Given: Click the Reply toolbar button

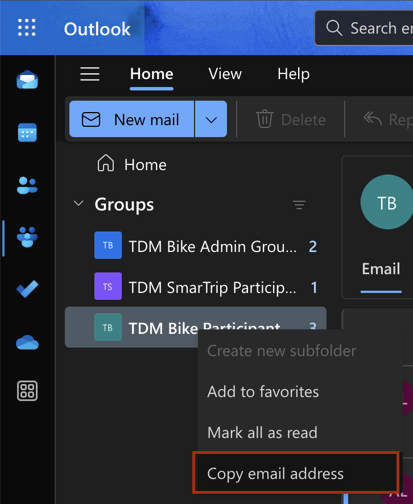Looking at the screenshot, I should (388, 119).
